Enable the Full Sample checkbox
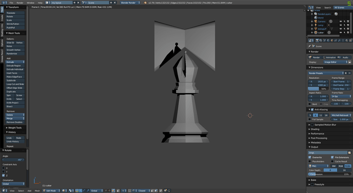The image size is (353, 193). pos(310,119)
